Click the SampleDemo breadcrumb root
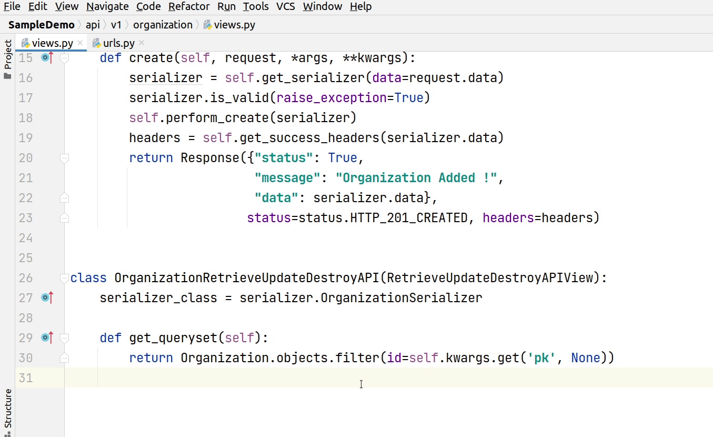713x437 pixels. coord(41,25)
